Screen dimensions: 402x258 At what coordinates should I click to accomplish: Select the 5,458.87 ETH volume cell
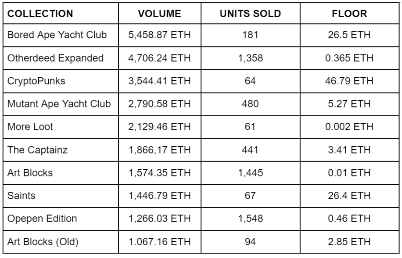[x=159, y=35]
